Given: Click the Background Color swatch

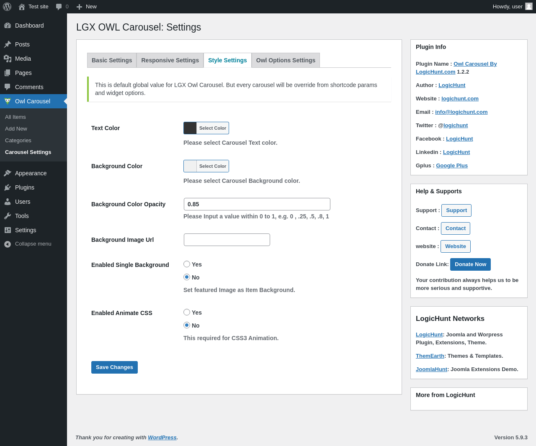Looking at the screenshot, I should click(x=190, y=166).
